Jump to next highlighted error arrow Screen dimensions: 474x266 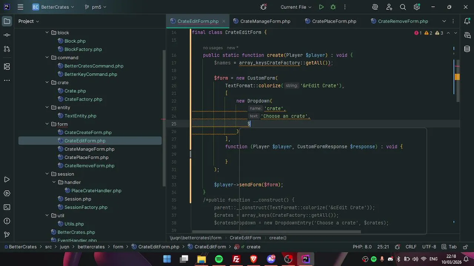coord(456,33)
